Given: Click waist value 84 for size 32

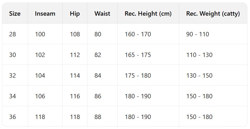Looking at the screenshot, I should click(x=98, y=75).
